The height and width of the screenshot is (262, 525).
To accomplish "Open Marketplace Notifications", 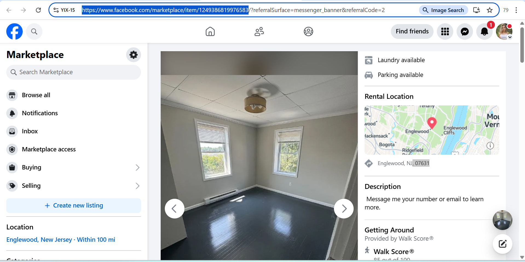I will [x=74, y=113].
